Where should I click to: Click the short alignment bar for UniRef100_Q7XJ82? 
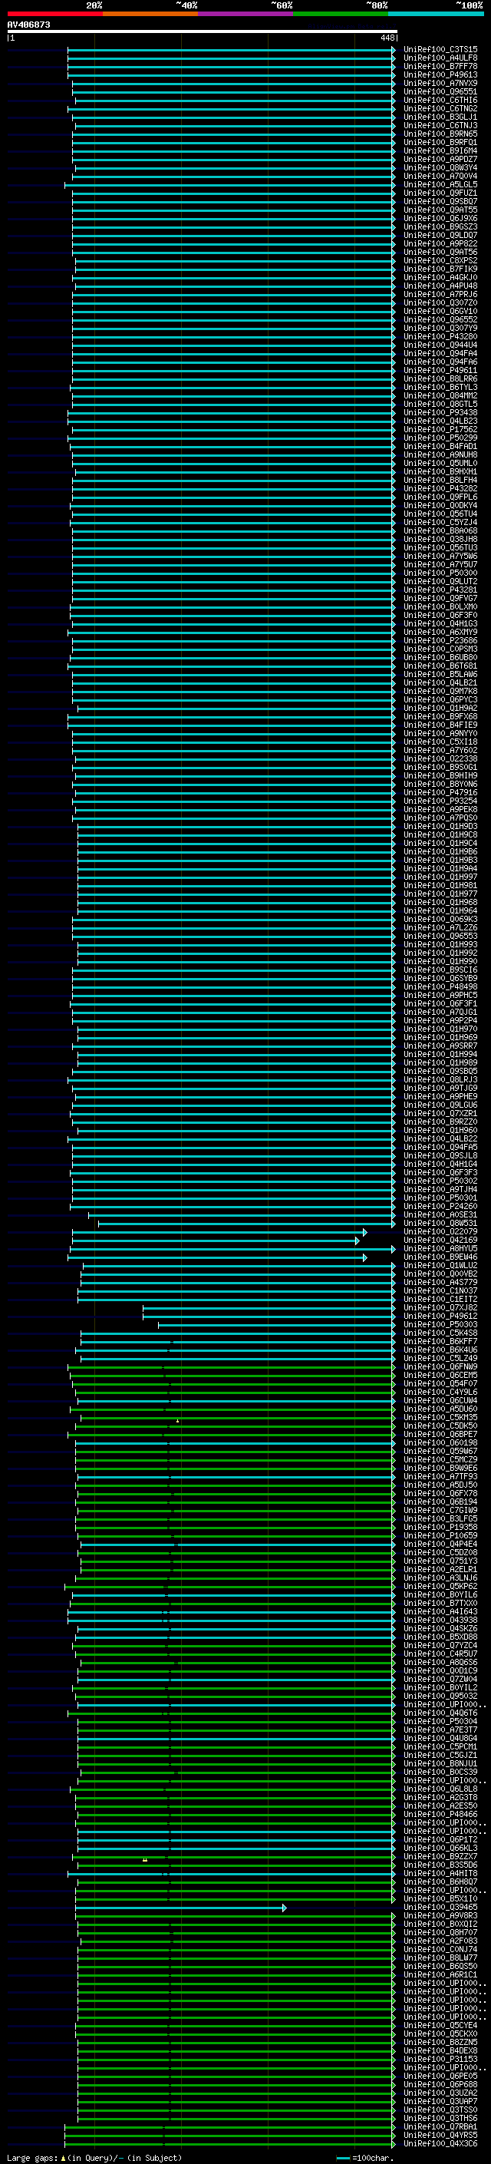tap(268, 1308)
